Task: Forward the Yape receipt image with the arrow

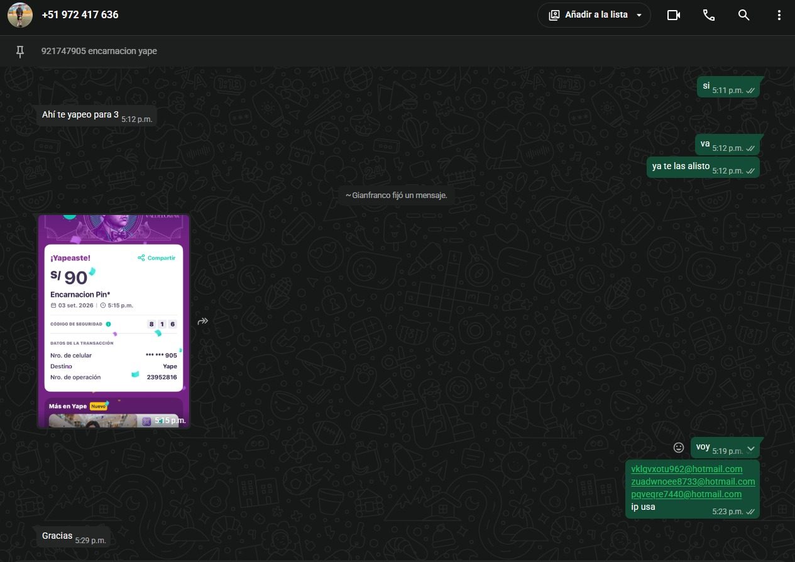Action: tap(203, 321)
